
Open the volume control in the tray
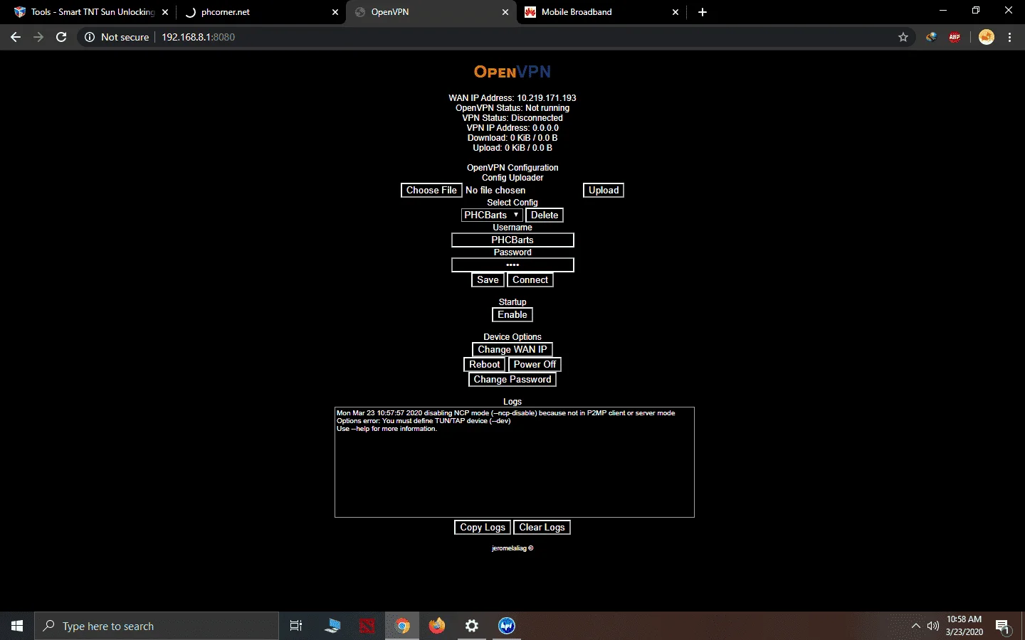933,626
